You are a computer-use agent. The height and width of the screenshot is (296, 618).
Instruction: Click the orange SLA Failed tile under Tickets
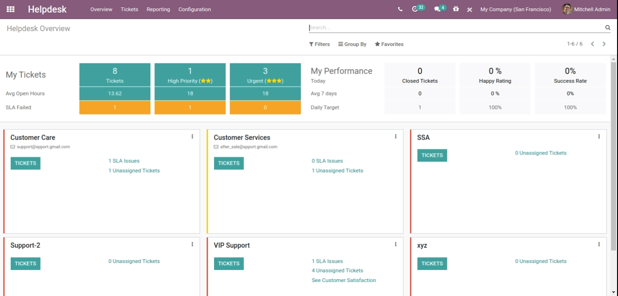click(x=115, y=108)
